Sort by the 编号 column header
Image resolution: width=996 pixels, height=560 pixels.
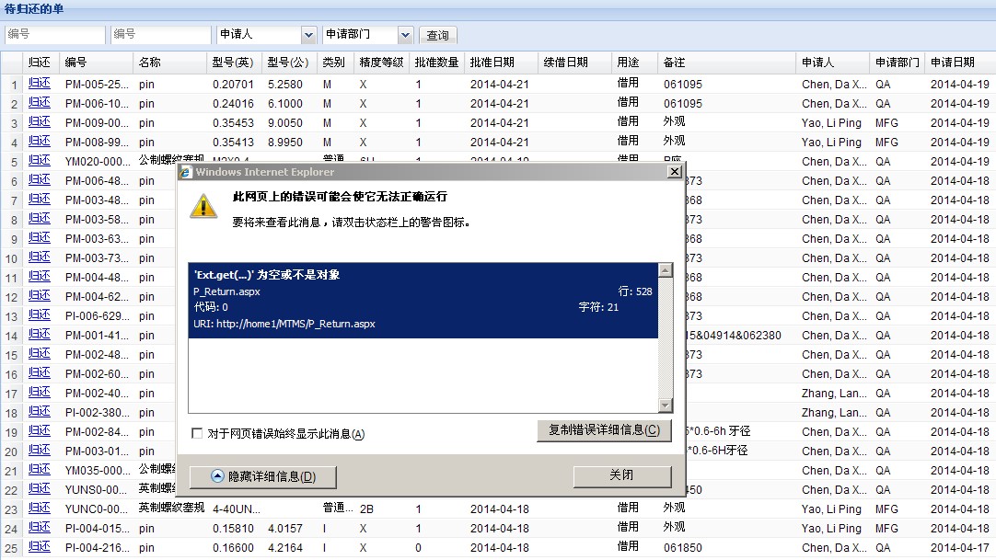pos(97,63)
